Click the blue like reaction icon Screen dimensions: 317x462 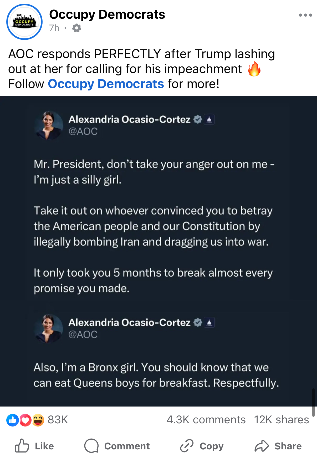(x=13, y=420)
